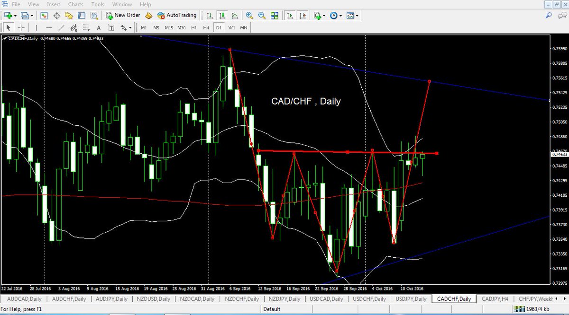Switch to Line Chart mode
The height and width of the screenshot is (315, 569).
[x=235, y=16]
